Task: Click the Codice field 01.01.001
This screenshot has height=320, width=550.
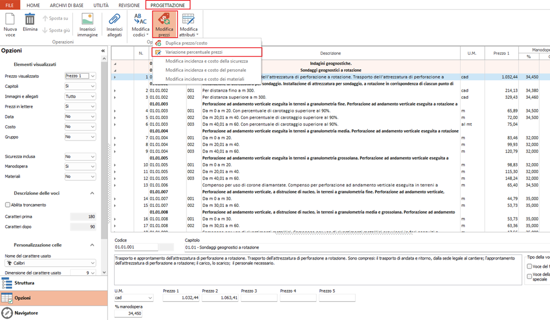Action: pyautogui.click(x=136, y=248)
